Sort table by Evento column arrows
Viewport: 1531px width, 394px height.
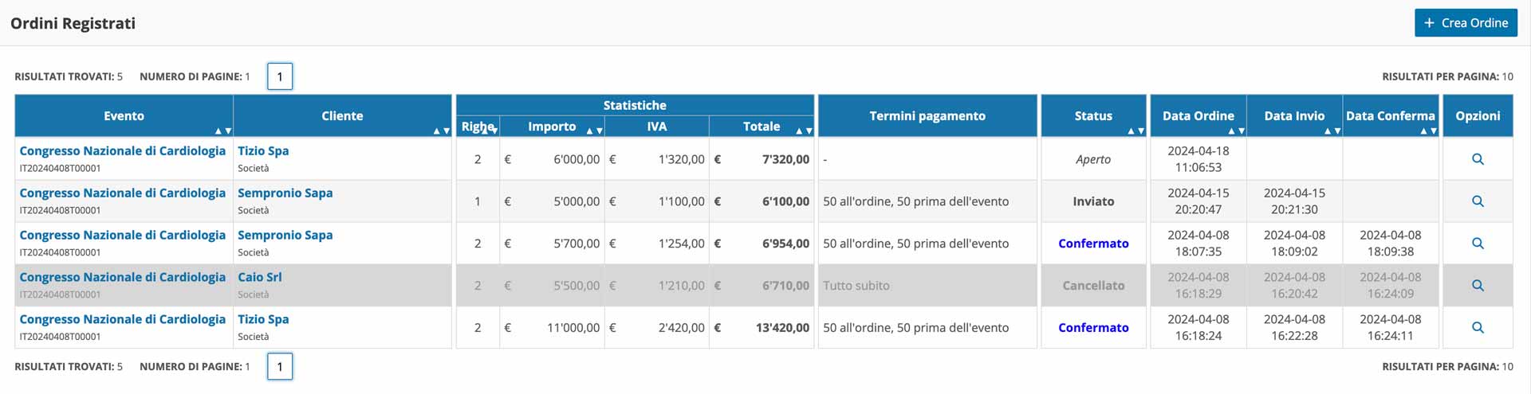[x=222, y=131]
